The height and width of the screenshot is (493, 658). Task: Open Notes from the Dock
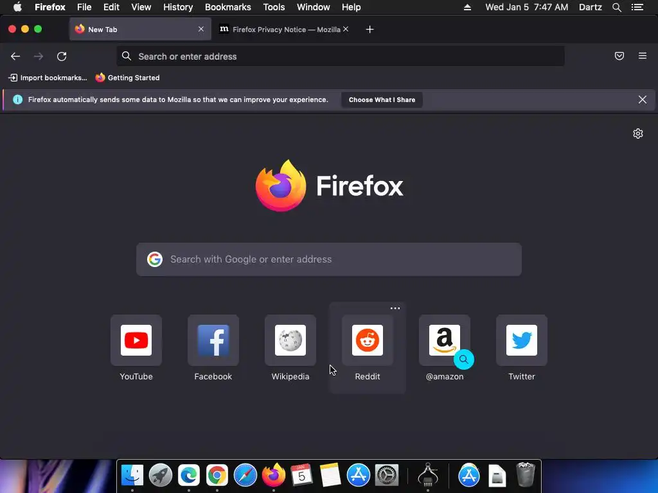point(330,475)
